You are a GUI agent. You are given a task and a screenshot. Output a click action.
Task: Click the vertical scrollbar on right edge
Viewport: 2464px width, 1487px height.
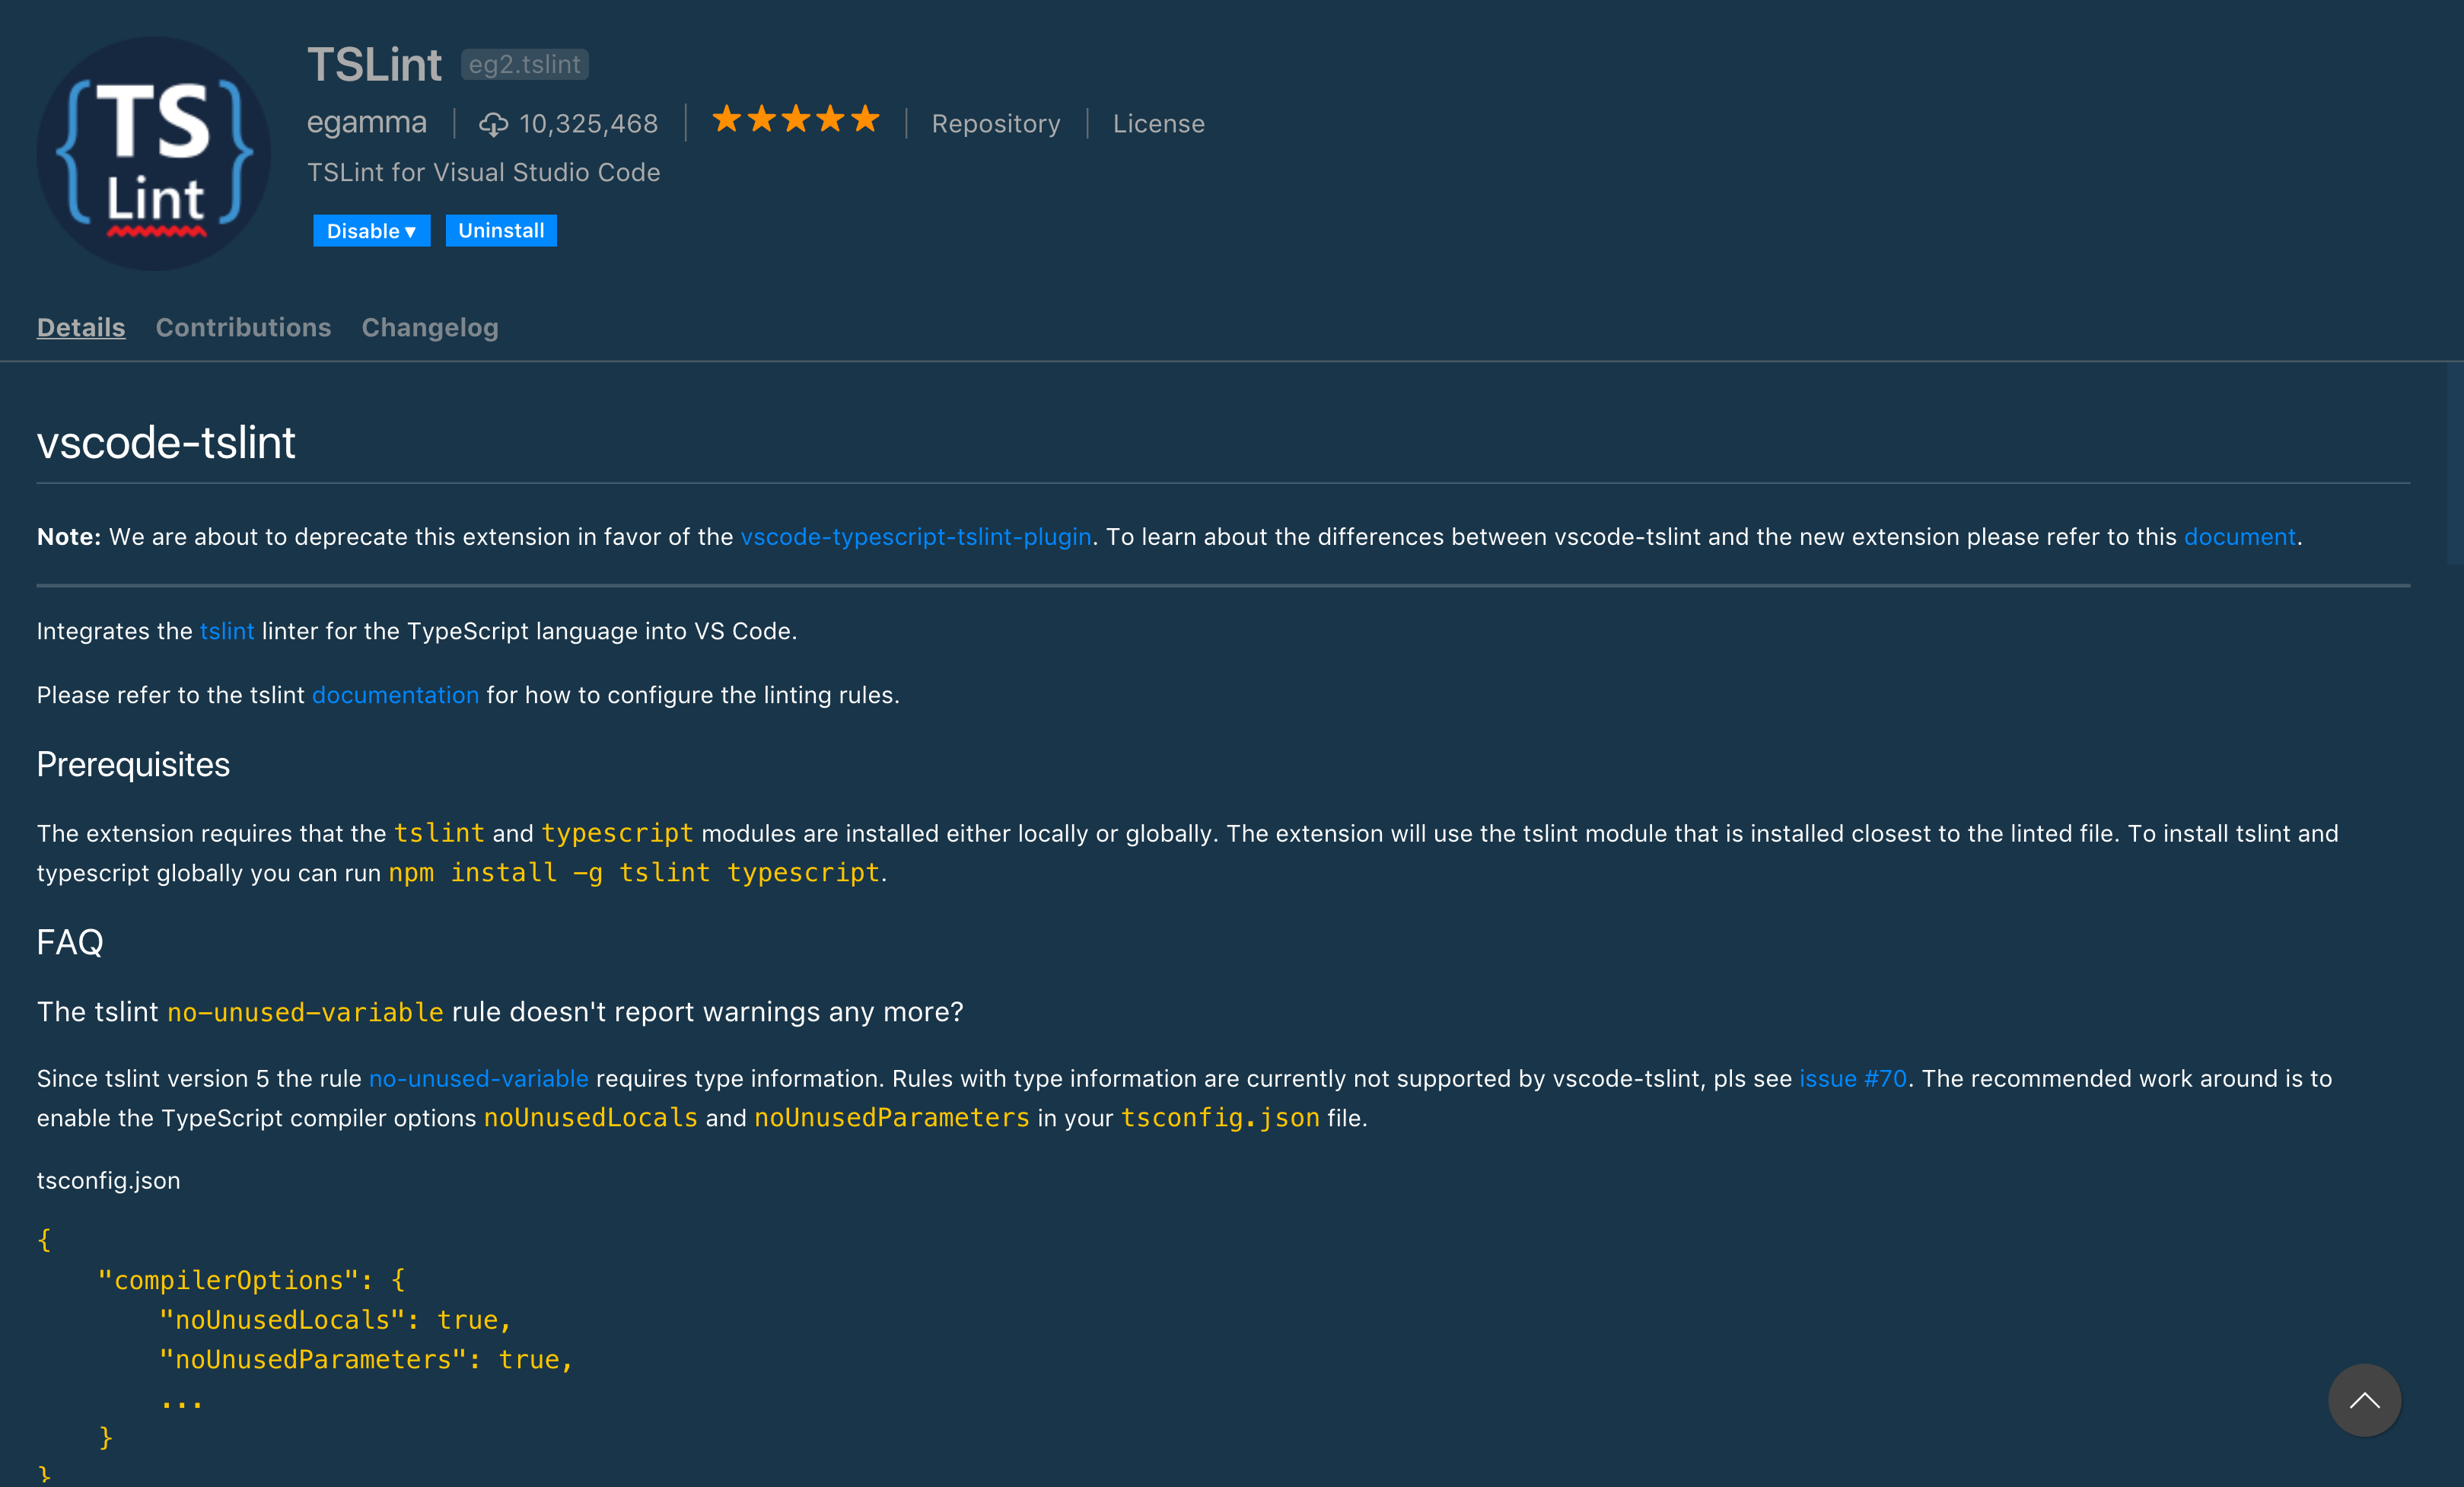click(x=2455, y=463)
